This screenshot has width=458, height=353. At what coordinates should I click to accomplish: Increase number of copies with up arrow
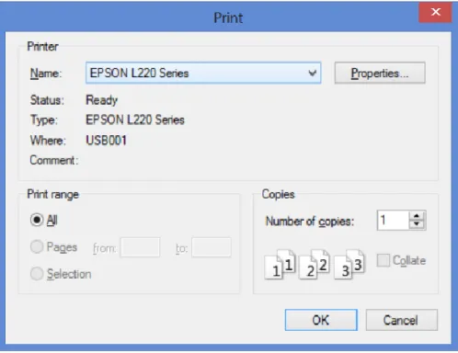point(417,216)
